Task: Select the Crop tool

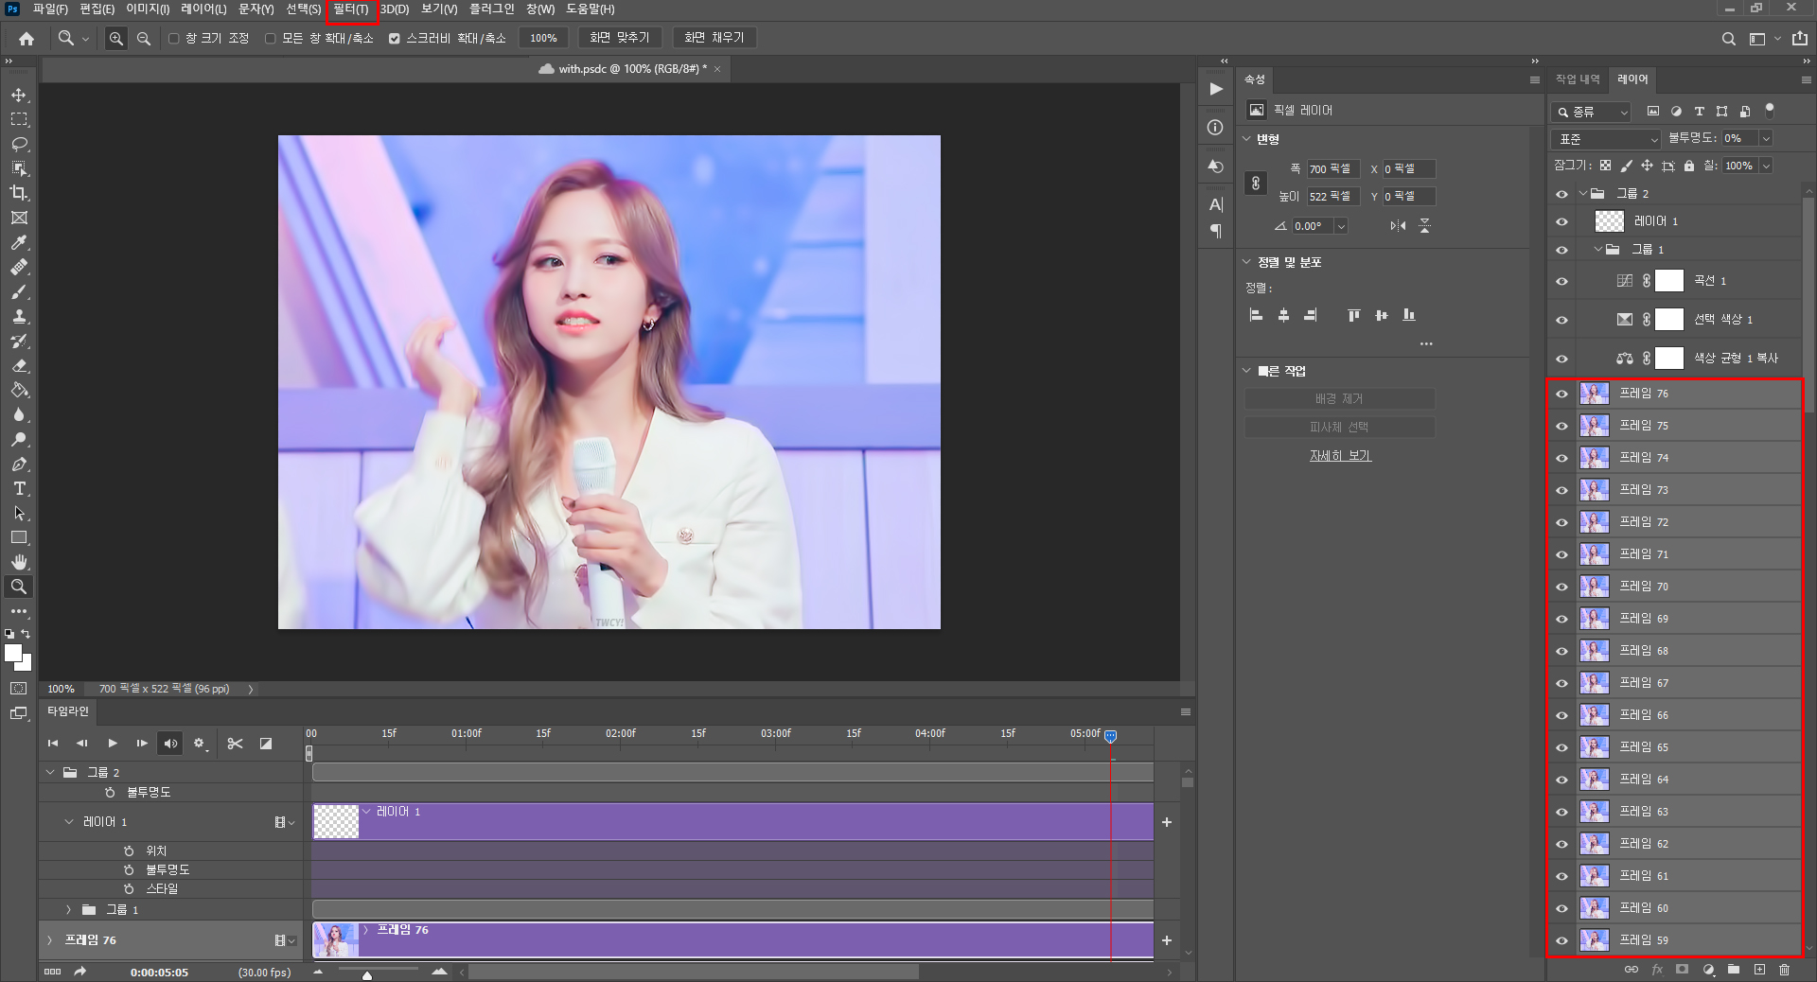Action: pos(19,193)
